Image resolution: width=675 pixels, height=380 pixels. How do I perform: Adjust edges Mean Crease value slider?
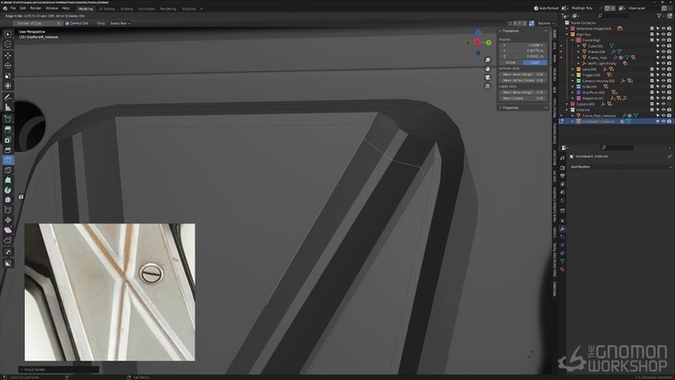click(523, 99)
